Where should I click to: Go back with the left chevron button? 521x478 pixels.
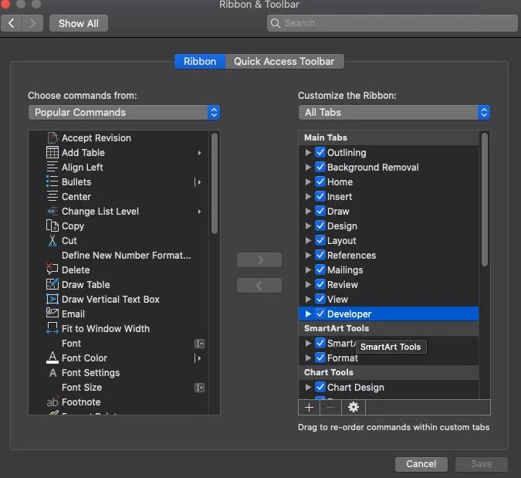(12, 23)
